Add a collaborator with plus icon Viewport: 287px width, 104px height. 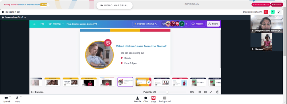pos(186,24)
